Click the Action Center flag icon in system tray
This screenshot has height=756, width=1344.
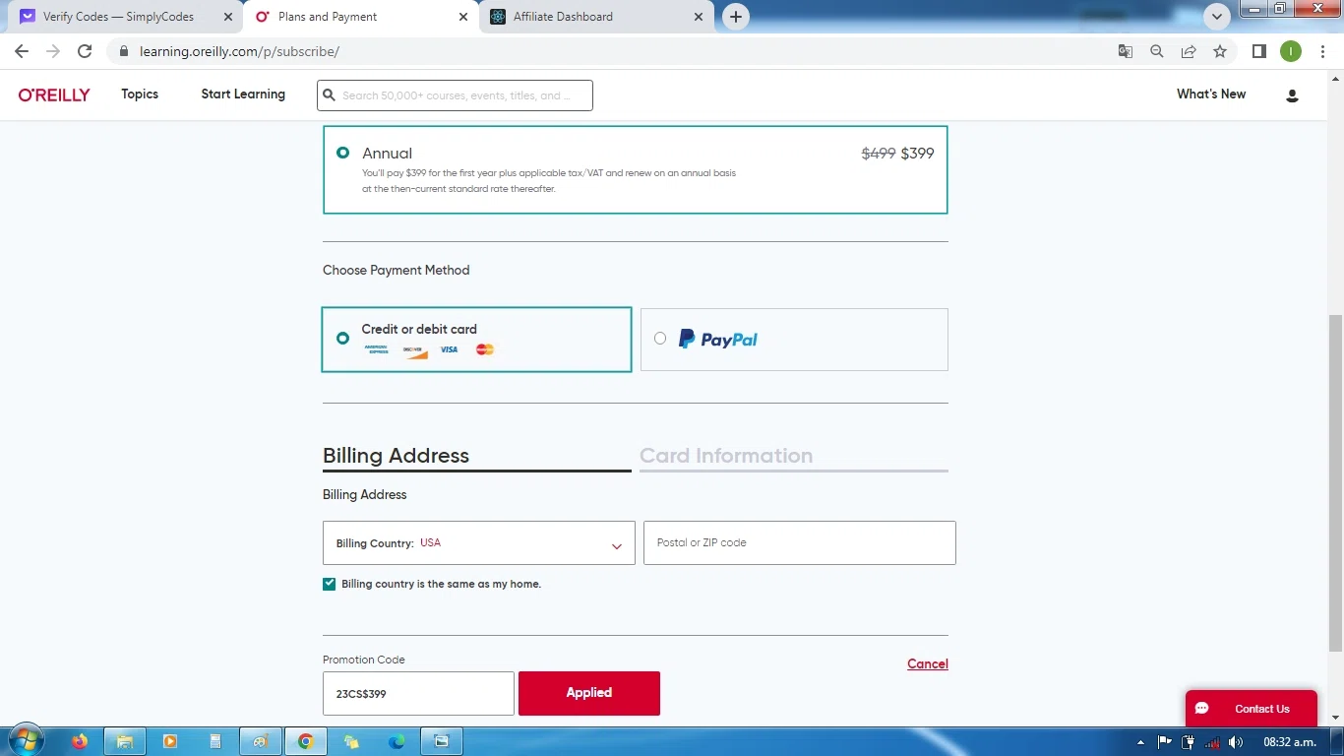click(x=1165, y=741)
